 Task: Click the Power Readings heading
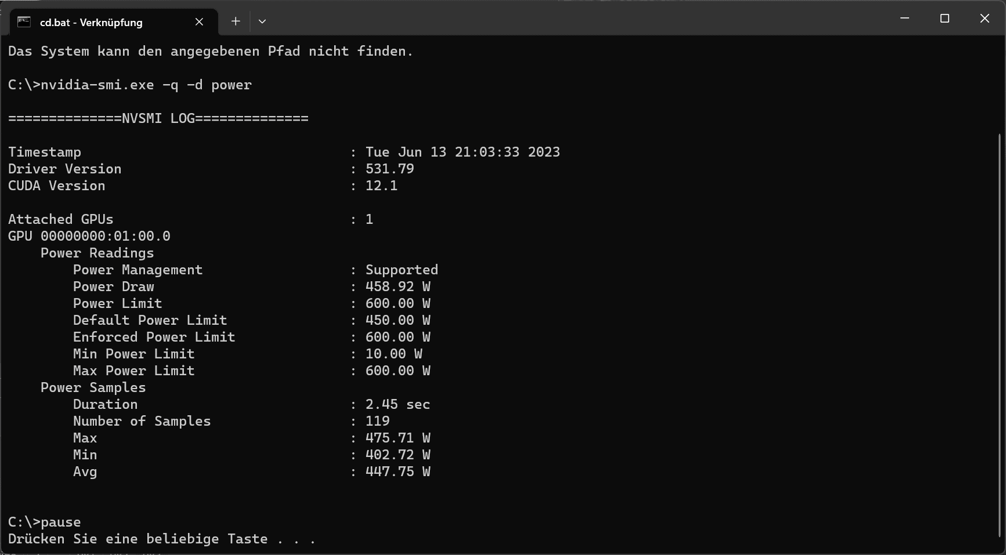coord(97,253)
